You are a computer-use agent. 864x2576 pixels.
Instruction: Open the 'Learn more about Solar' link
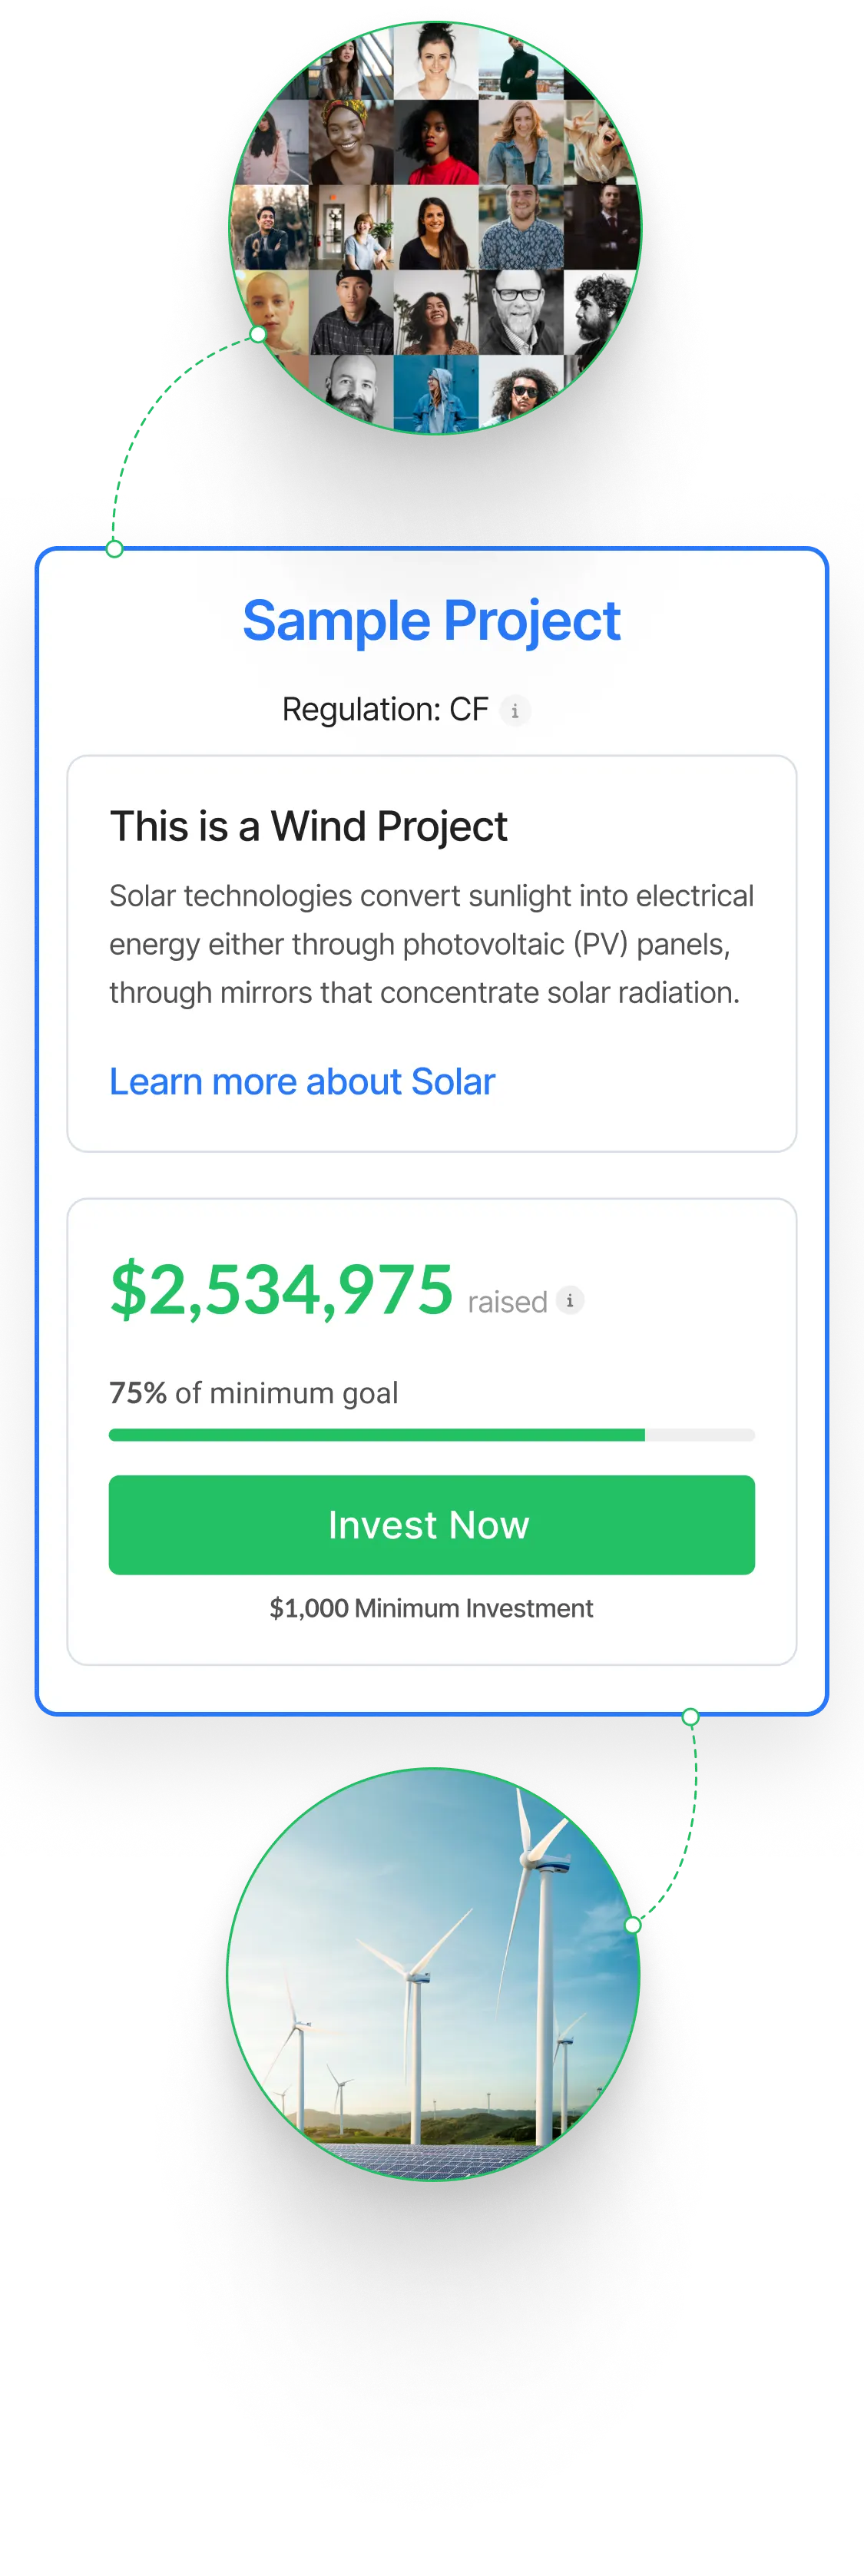301,1081
